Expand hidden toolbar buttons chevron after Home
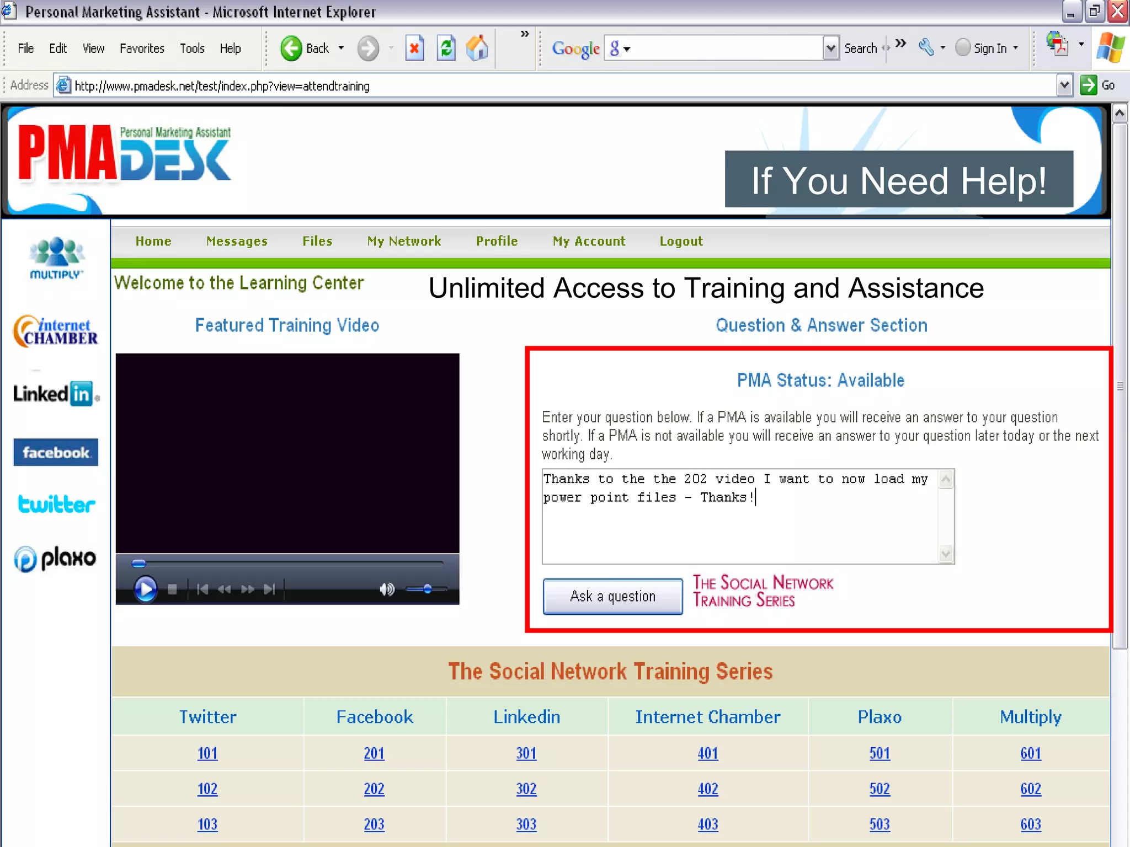Viewport: 1130px width, 847px height. pyautogui.click(x=525, y=34)
